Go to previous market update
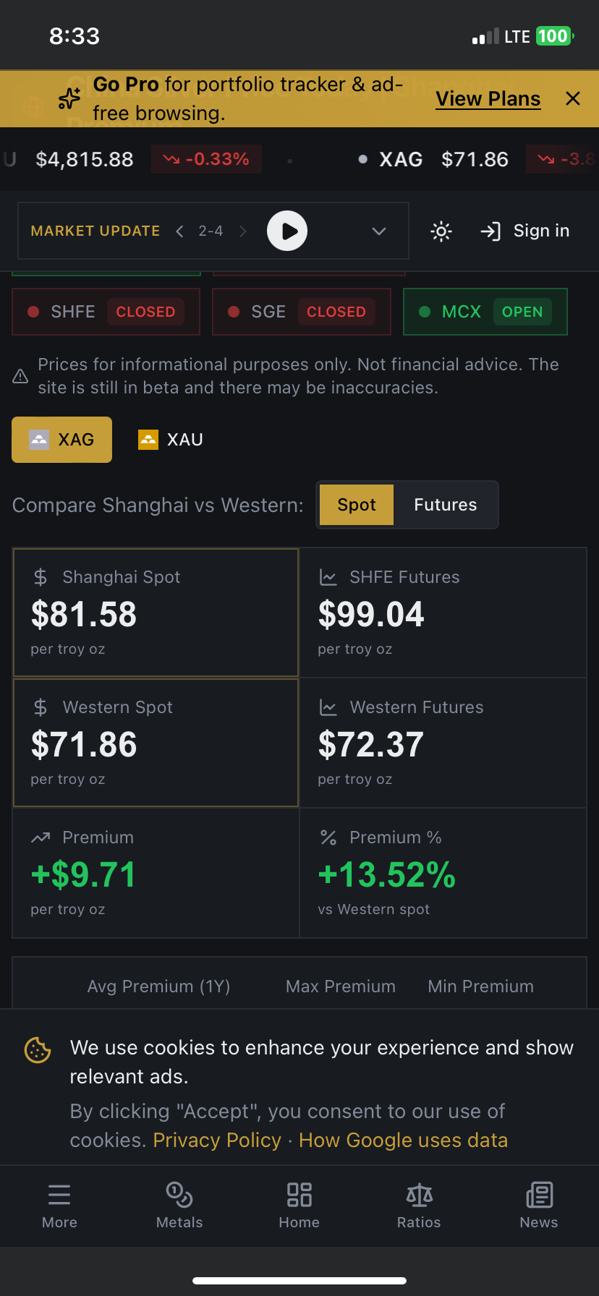 pos(179,231)
